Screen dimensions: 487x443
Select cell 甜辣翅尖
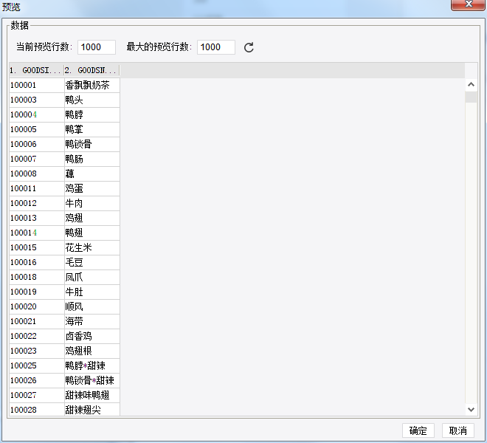pos(92,410)
